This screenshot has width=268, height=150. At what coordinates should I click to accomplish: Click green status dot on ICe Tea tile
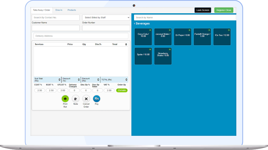click(x=229, y=30)
